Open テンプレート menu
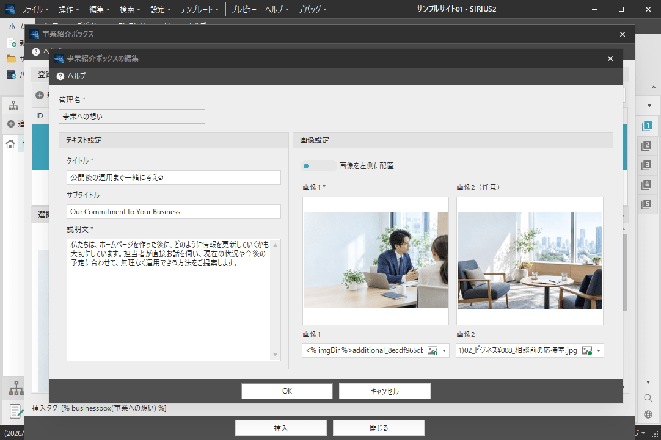661x440 pixels. (x=199, y=9)
